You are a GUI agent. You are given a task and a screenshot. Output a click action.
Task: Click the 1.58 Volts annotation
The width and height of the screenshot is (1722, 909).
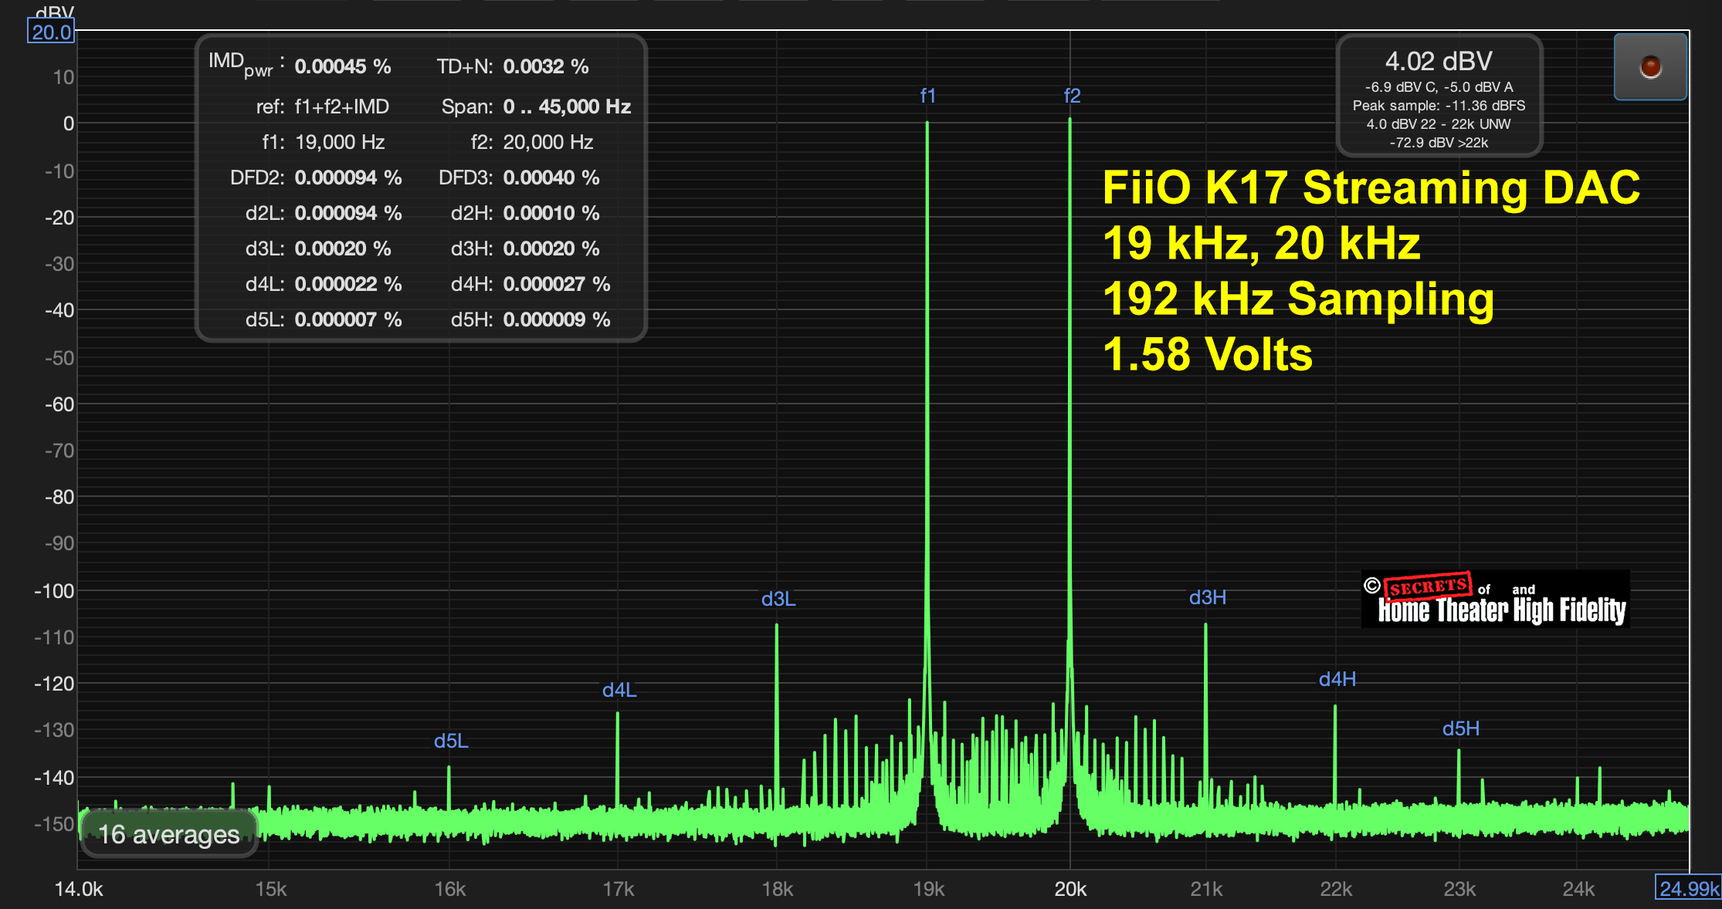coord(1208,354)
